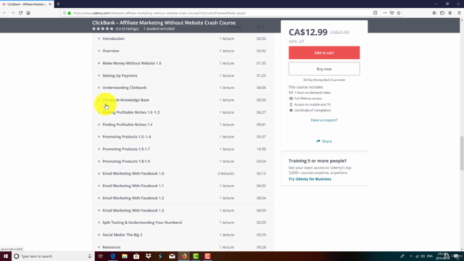Open the Firefox hamburger menu
Image resolution: width=464 pixels, height=261 pixels.
[x=459, y=13]
